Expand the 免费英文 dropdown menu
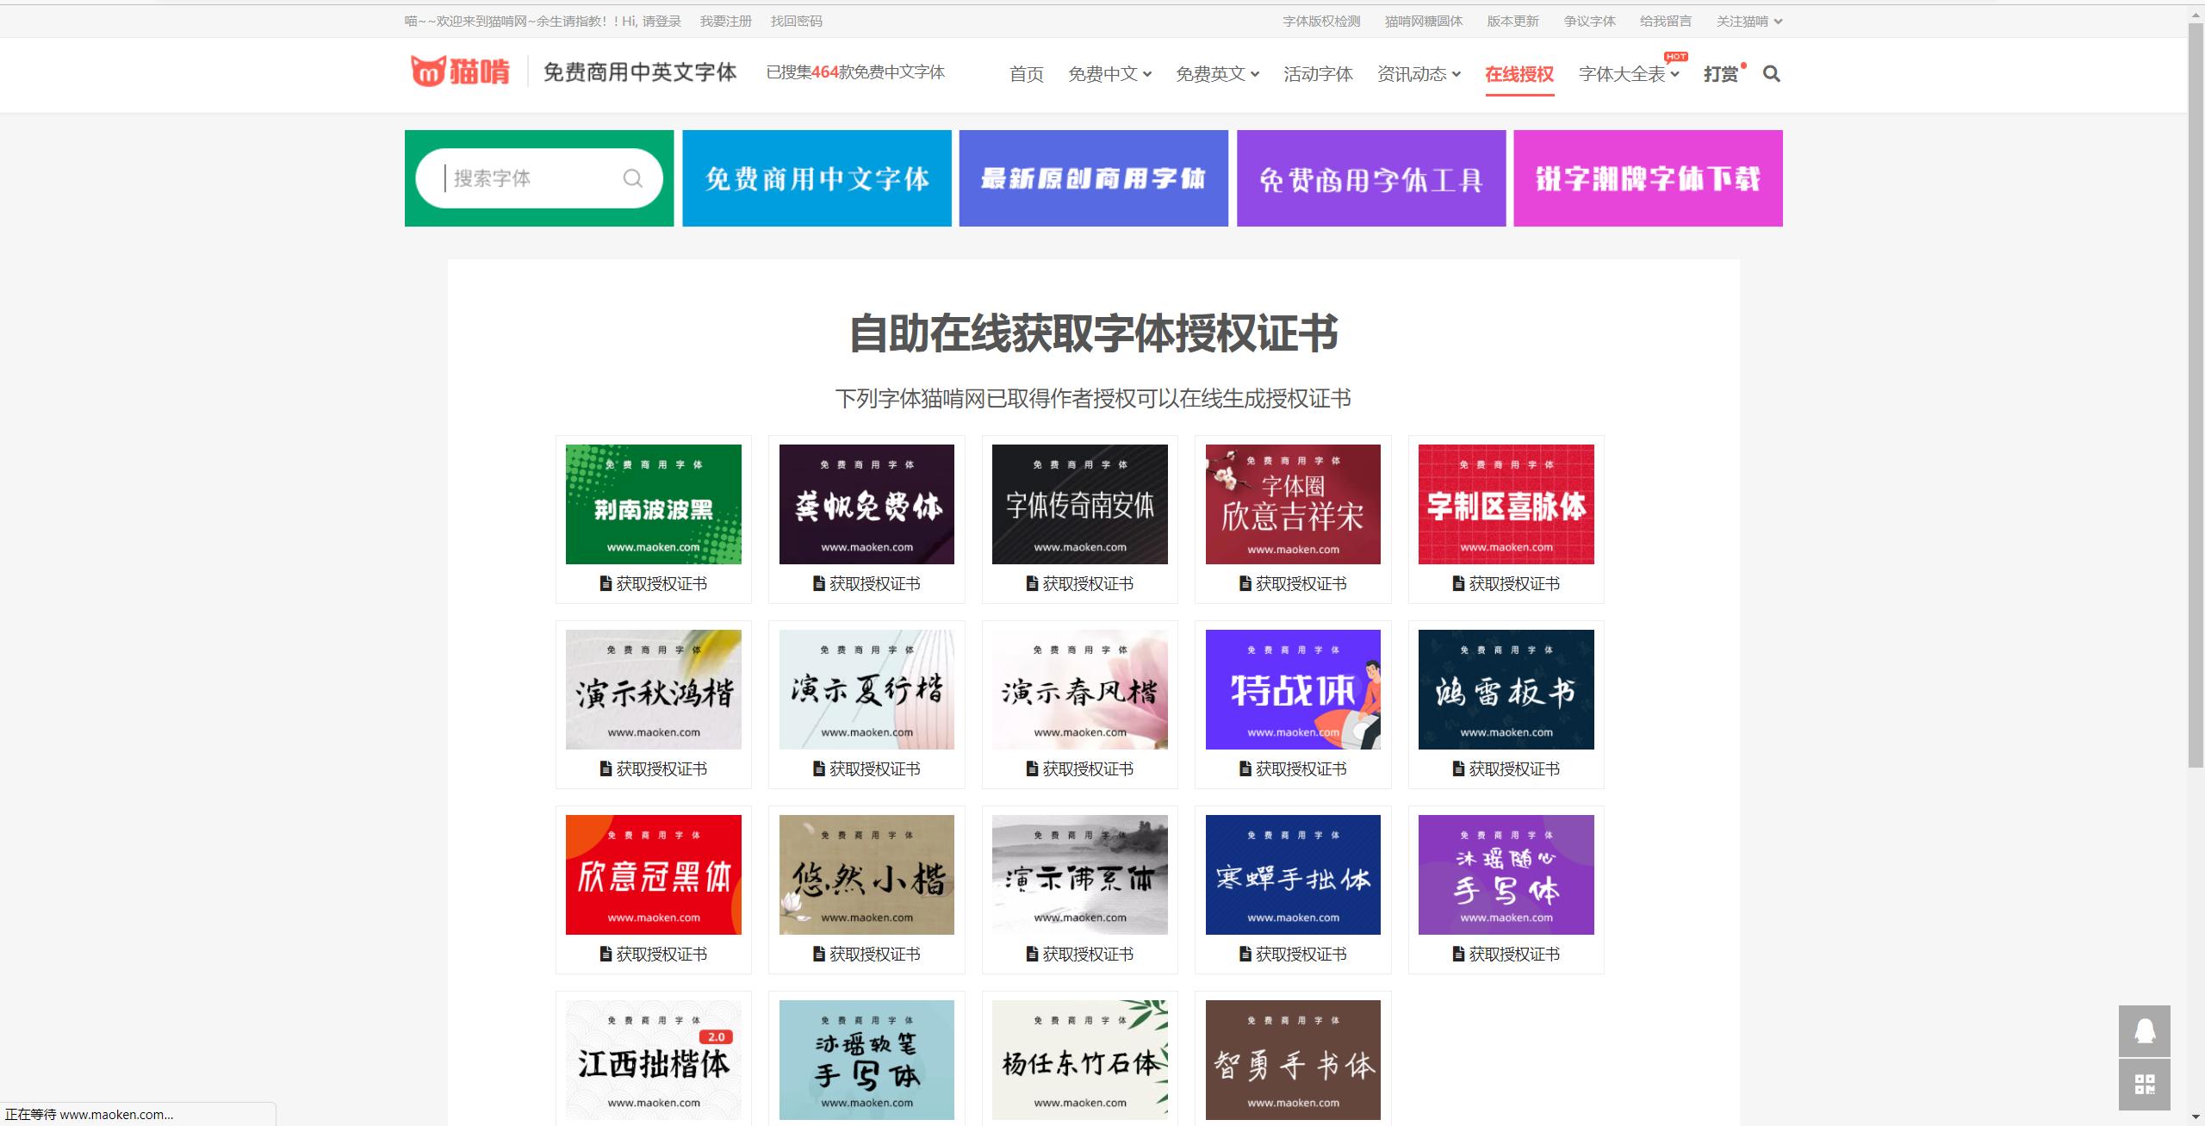 click(1216, 75)
